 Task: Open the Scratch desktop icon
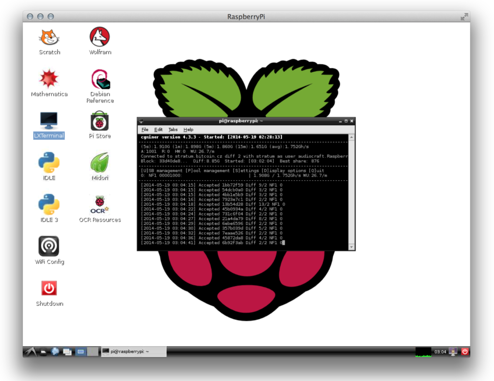[x=49, y=41]
